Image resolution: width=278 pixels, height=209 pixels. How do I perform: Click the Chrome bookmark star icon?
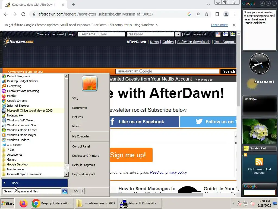pos(207,14)
